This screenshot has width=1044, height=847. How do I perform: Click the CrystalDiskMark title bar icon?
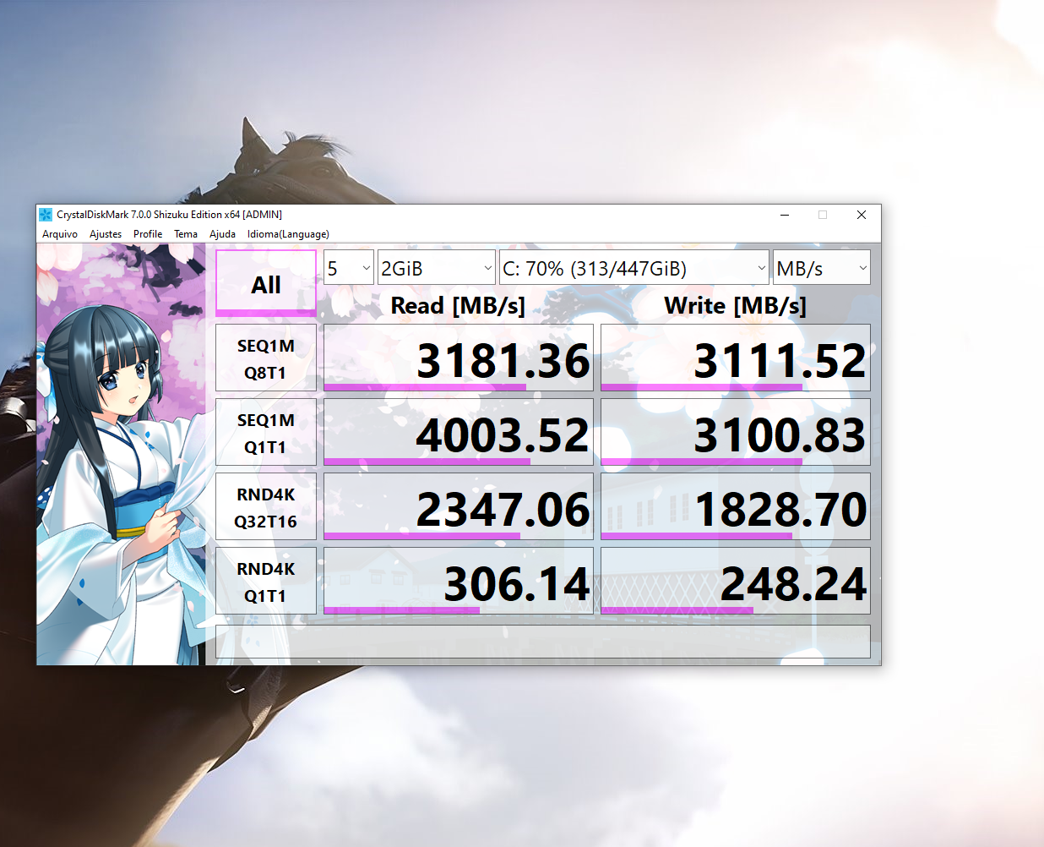click(46, 215)
